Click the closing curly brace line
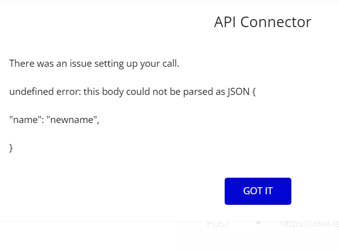 coord(11,148)
